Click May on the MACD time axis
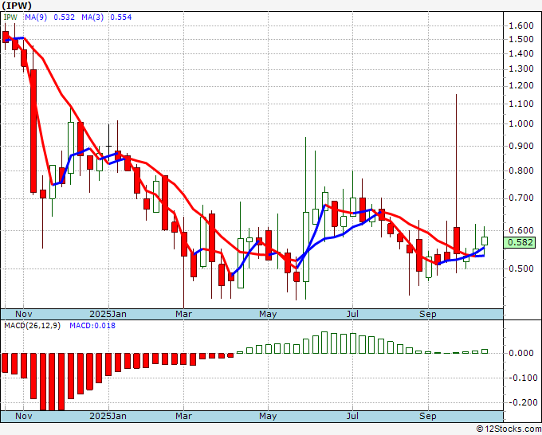Screen dimensions: 542x435 pyautogui.click(x=268, y=416)
